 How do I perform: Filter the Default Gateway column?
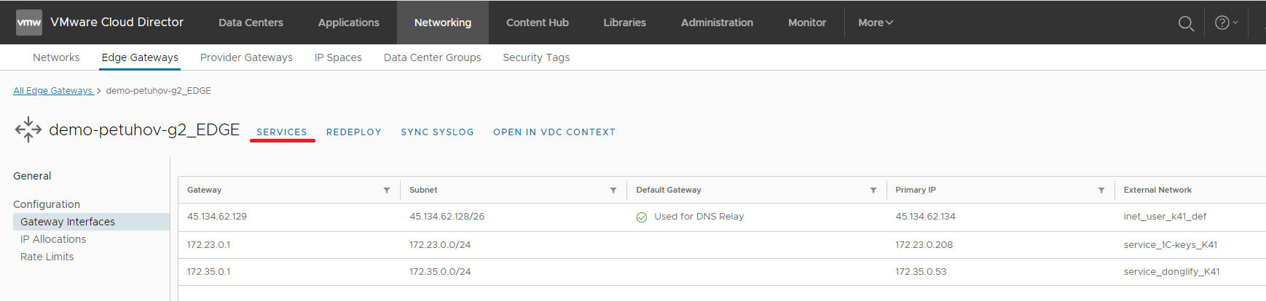pos(873,190)
